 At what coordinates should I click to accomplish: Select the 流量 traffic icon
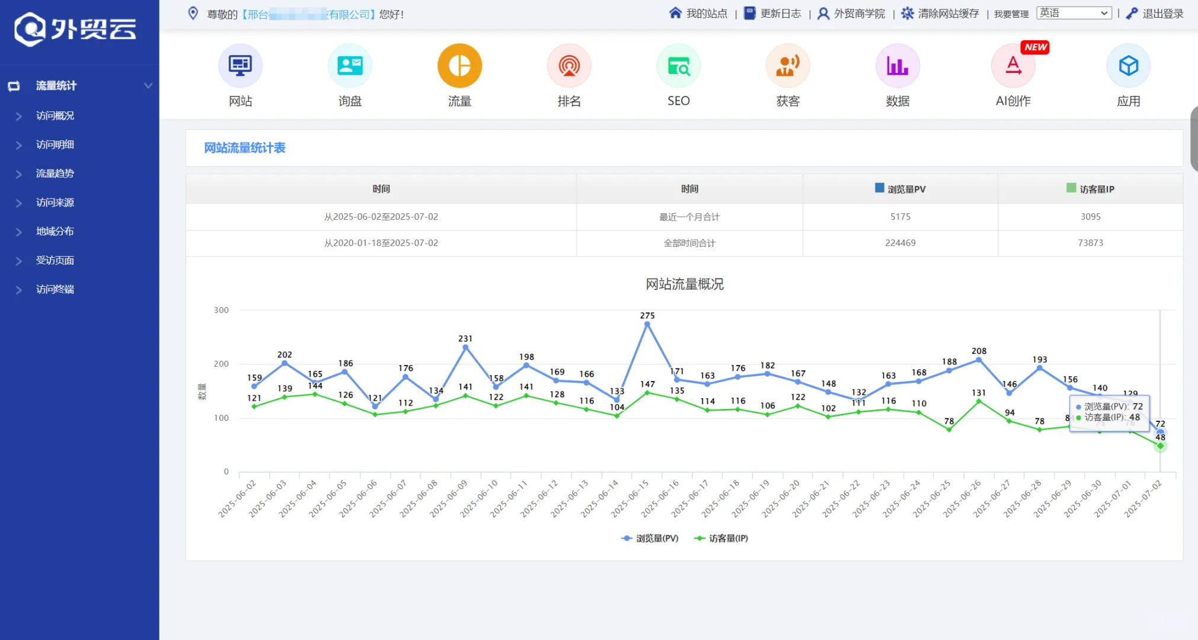coord(459,66)
